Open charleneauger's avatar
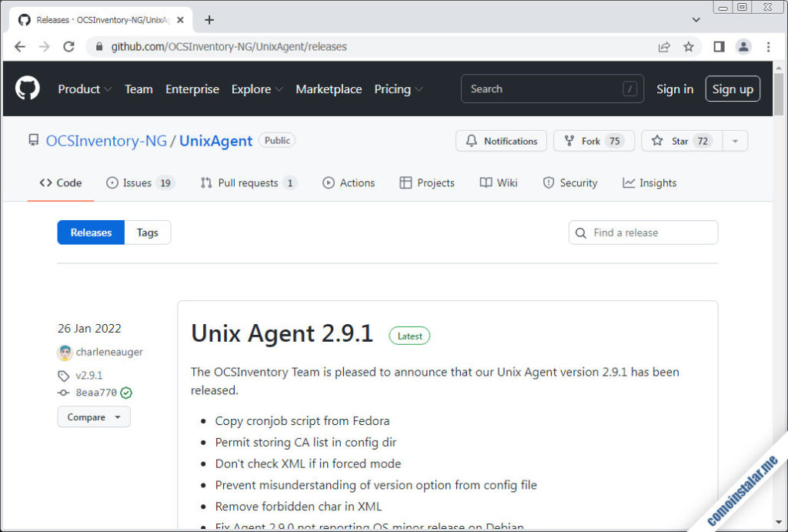Image resolution: width=788 pixels, height=532 pixels. [x=64, y=352]
